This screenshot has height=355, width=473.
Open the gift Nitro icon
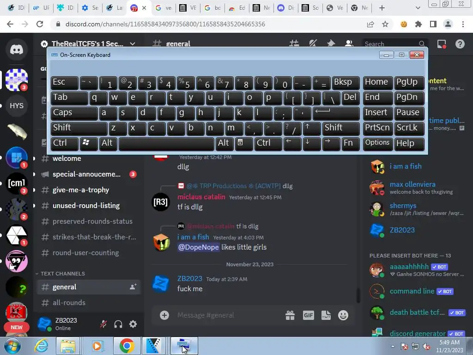pos(290,315)
